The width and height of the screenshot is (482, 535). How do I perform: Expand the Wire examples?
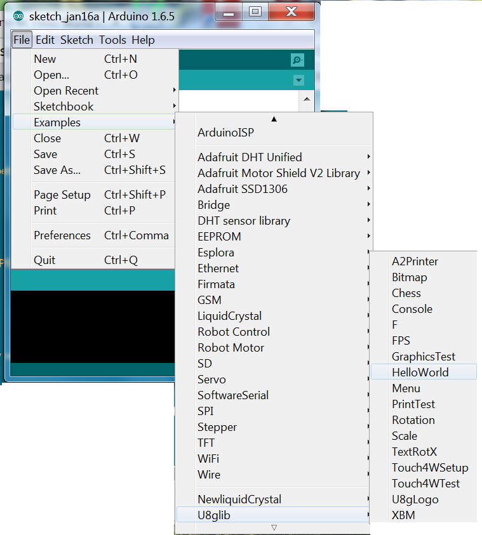(x=273, y=474)
